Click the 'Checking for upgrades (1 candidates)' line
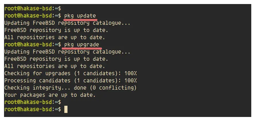This screenshot has width=255, height=121. click(71, 73)
